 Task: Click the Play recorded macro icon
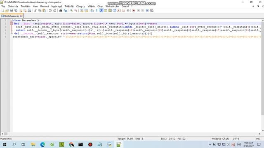coord(143,10)
